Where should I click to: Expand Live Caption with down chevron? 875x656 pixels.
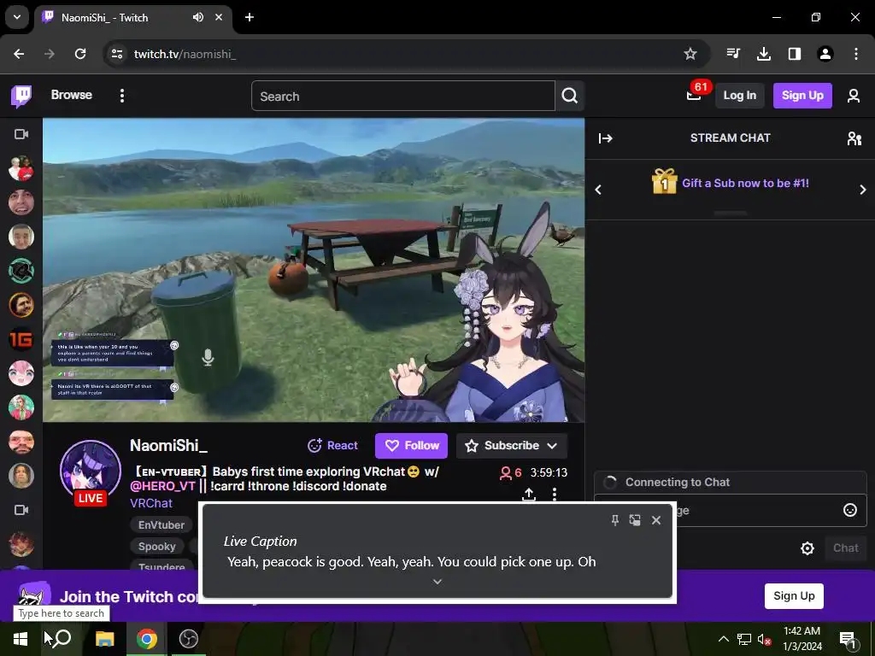(x=437, y=582)
